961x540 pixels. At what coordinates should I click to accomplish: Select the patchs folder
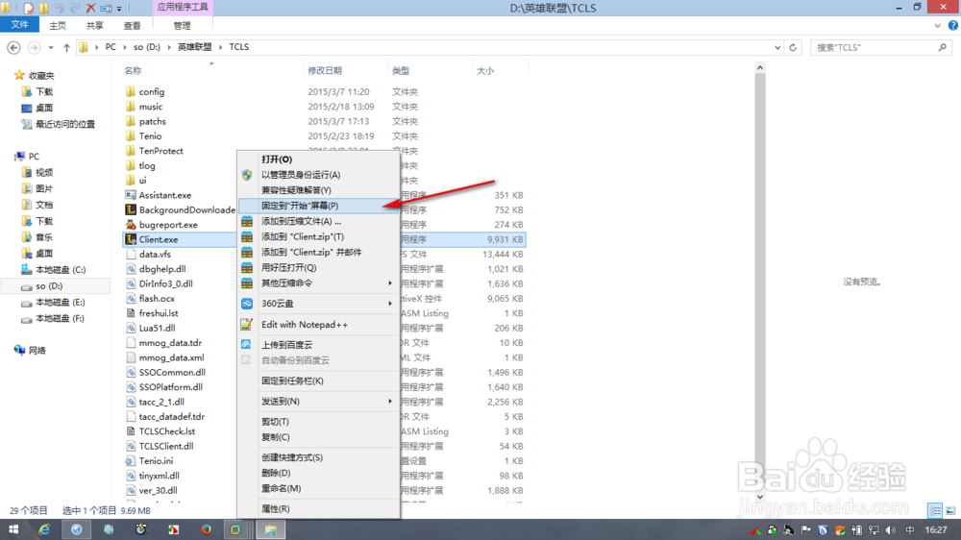pos(152,121)
